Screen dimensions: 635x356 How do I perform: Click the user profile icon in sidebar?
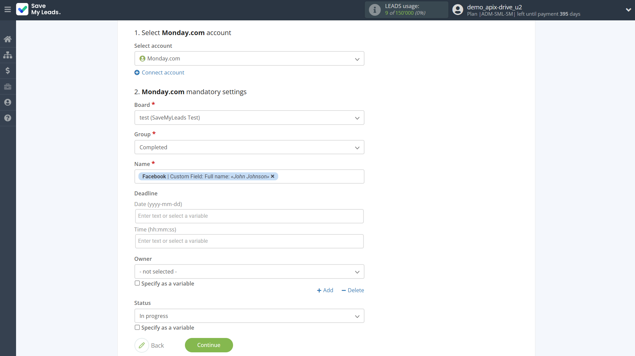(8, 102)
